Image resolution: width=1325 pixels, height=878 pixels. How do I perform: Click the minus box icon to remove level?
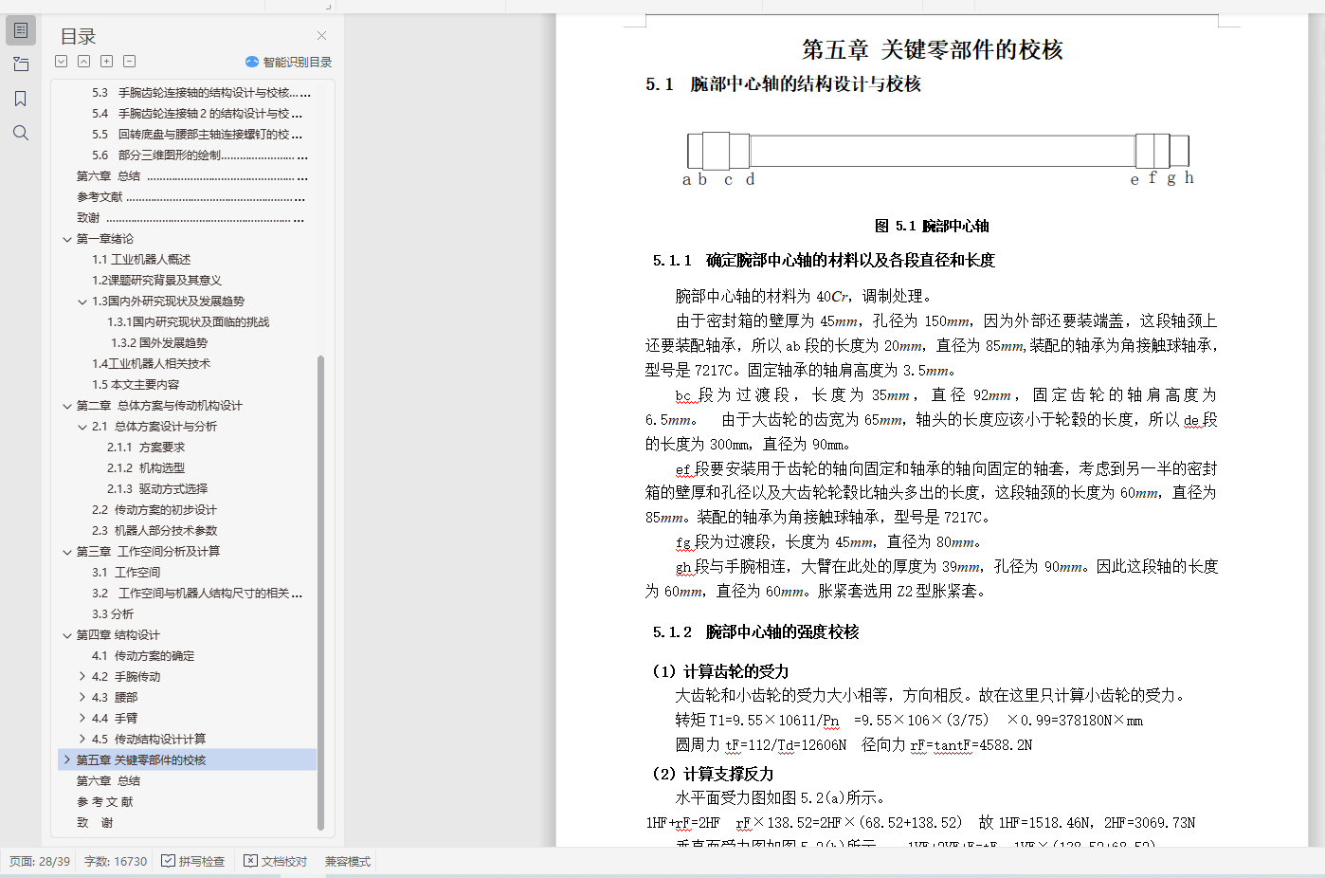click(x=130, y=62)
